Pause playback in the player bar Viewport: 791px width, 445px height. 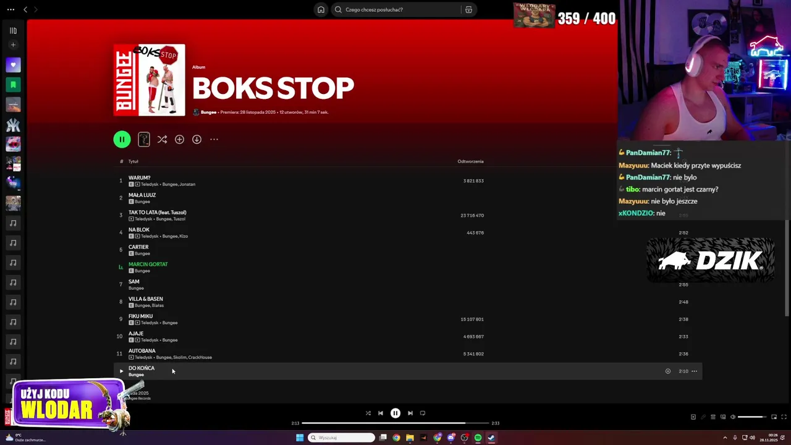[x=395, y=413]
